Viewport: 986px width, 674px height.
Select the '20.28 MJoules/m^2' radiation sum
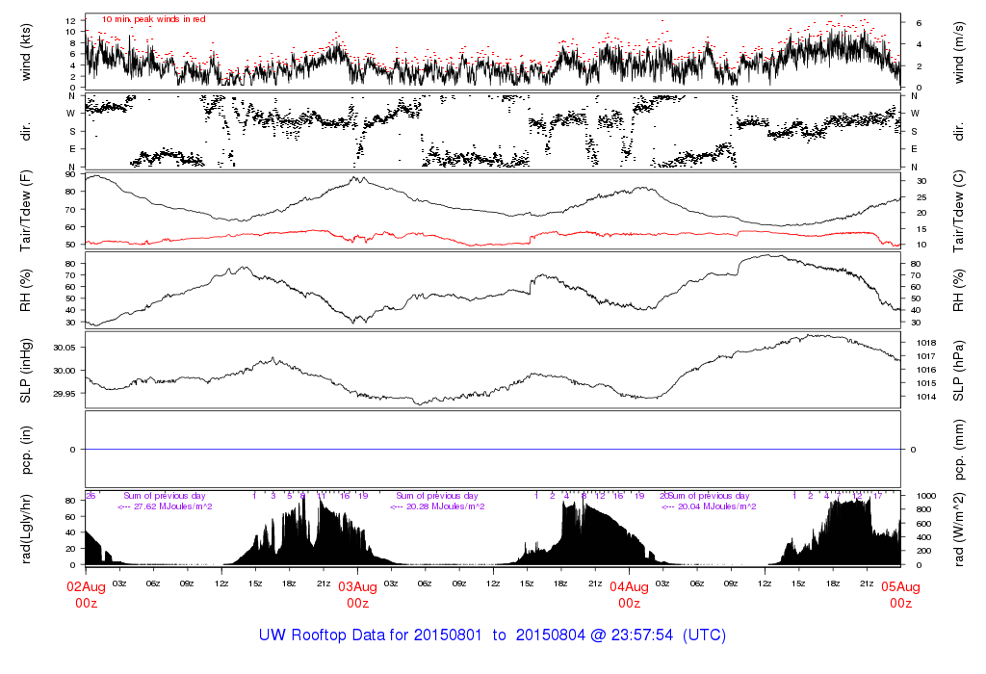pos(445,506)
